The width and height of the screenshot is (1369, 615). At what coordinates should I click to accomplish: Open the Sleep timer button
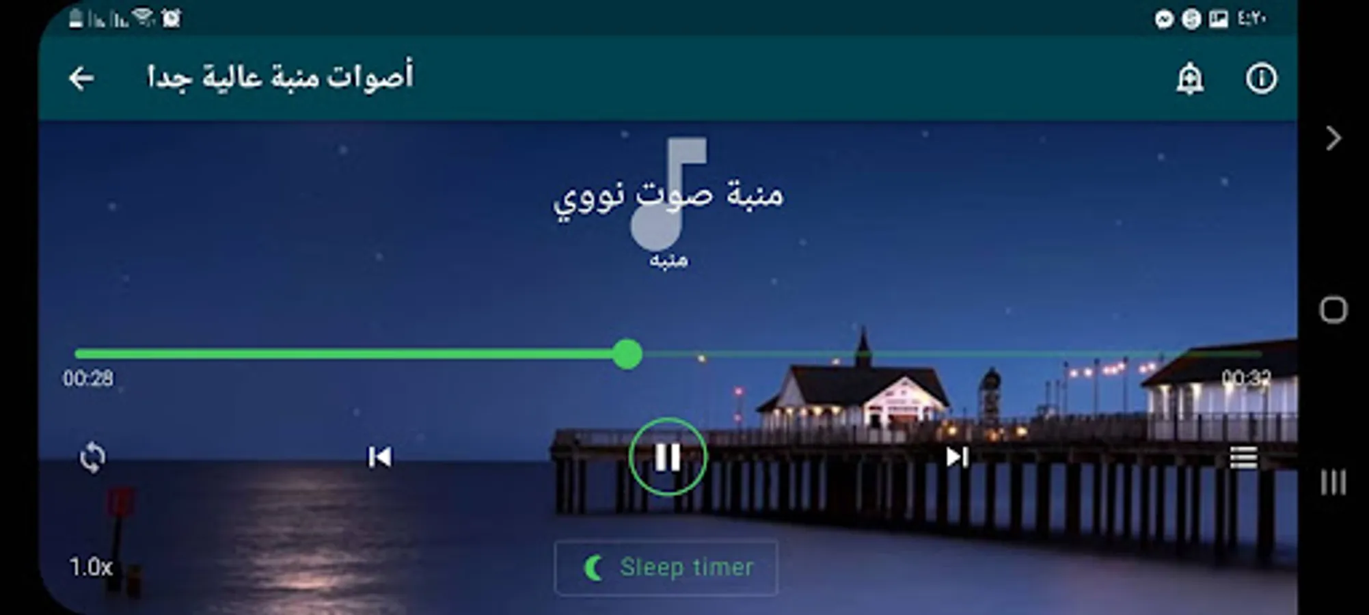[x=666, y=567]
